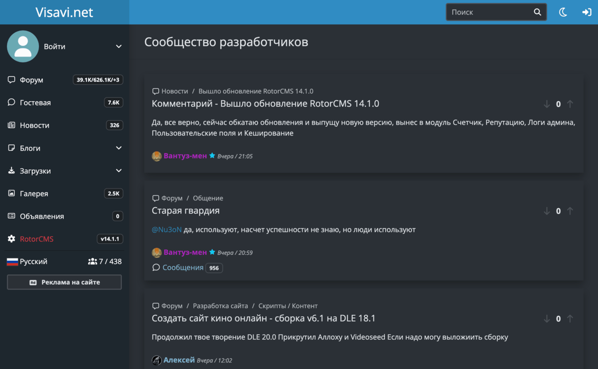Viewport: 598px width, 369px height.
Task: Click the search magnifier icon
Action: click(x=538, y=12)
